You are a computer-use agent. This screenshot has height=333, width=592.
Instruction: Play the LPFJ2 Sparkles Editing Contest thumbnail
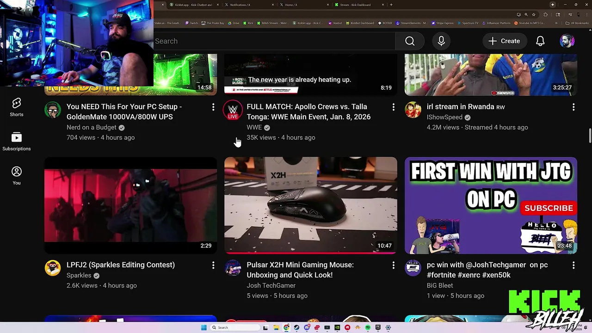130,205
